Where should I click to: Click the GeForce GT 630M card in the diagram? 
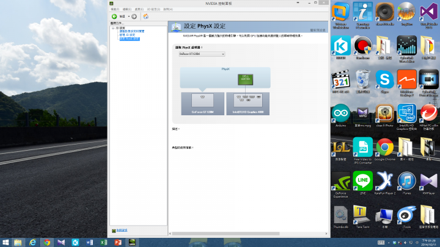203,103
